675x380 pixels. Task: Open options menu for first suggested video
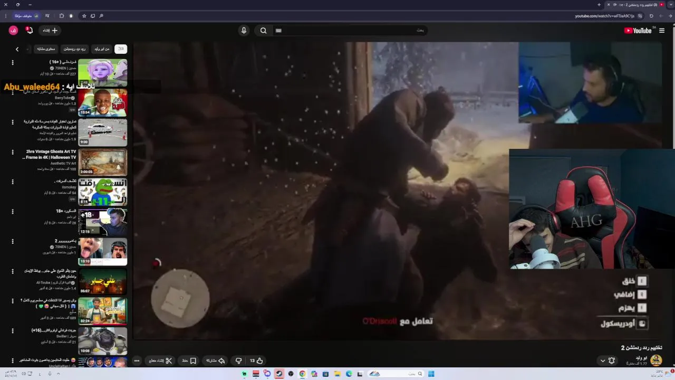coord(13,63)
